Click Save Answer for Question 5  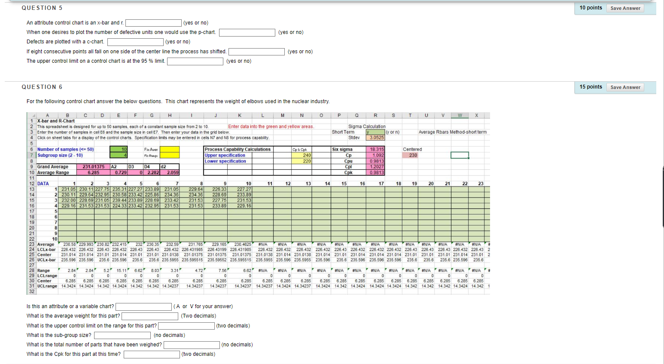click(625, 8)
